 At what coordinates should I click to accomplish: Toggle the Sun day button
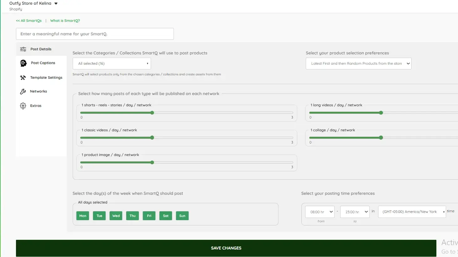tap(182, 216)
